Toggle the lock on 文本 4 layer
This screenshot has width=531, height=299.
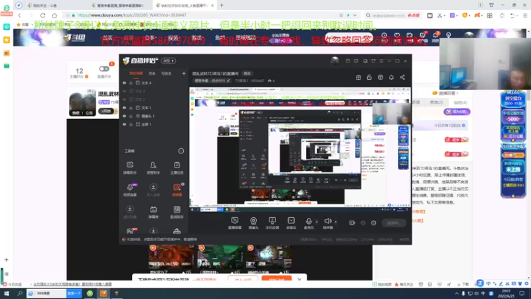pos(131,82)
